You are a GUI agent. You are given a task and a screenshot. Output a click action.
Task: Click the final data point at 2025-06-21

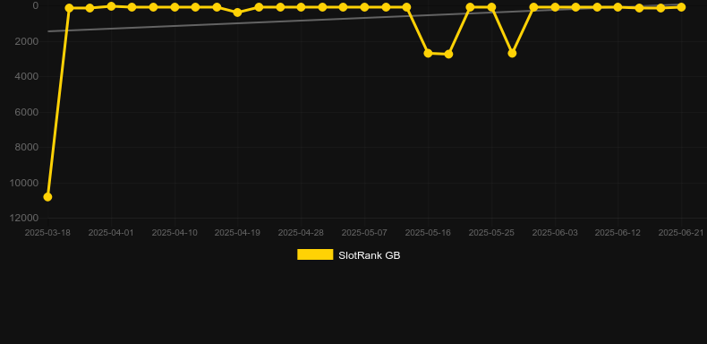[681, 7]
